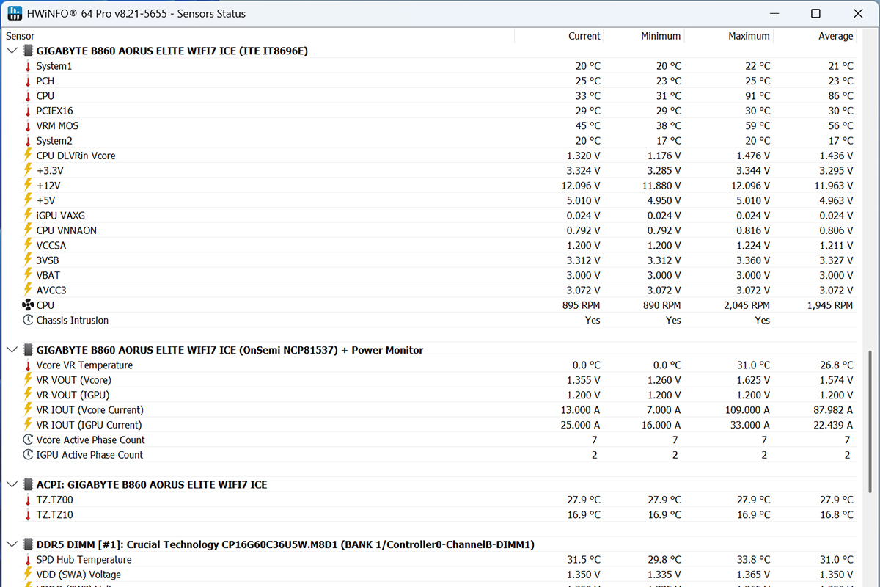Click the lightning bolt icon beside CPU DLVRin Vcore
Image resolution: width=880 pixels, height=587 pixels.
tap(29, 156)
